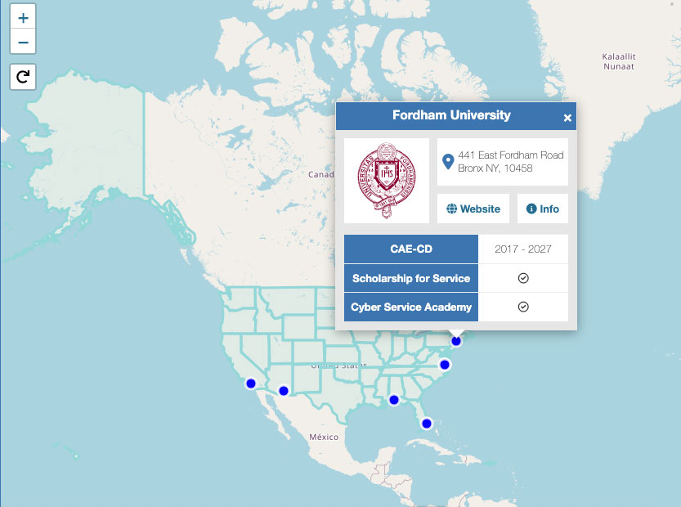681x507 pixels.
Task: Click the New York map marker under the popup
Action: pyautogui.click(x=457, y=341)
